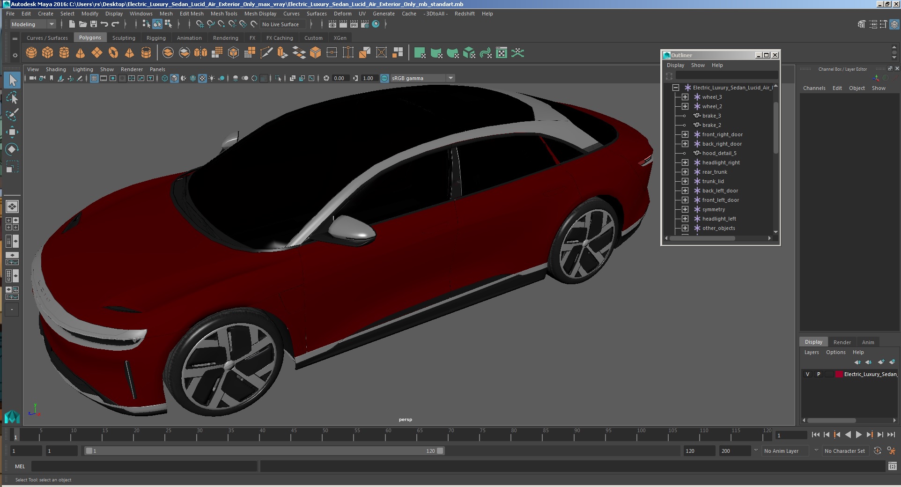Go to start of playback range
This screenshot has height=487, width=901.
point(815,435)
